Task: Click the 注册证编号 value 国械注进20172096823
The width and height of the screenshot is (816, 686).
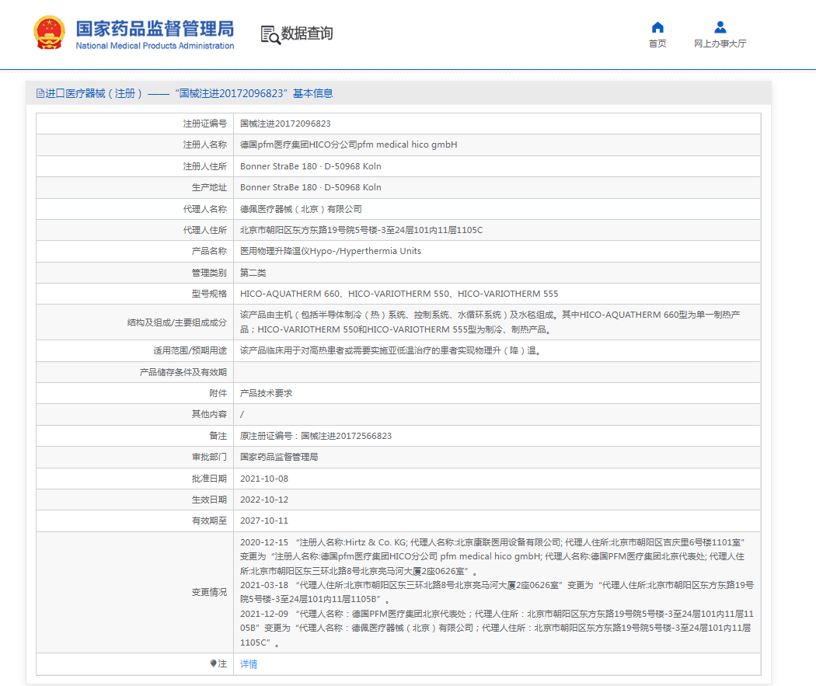Action: (x=285, y=124)
